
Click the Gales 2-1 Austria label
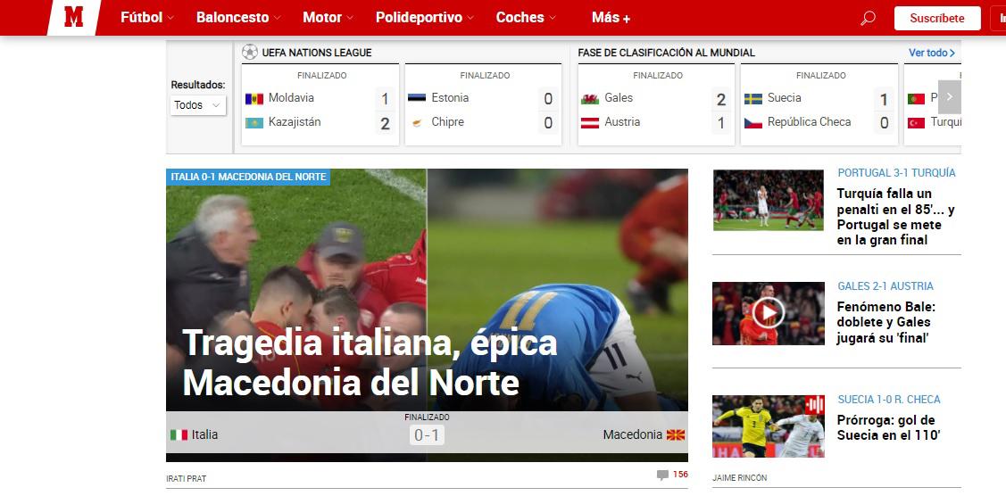point(885,286)
